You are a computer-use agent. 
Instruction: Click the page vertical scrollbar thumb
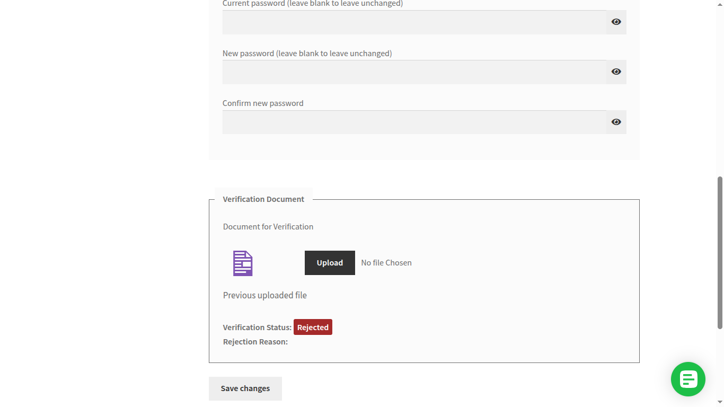[x=720, y=253]
